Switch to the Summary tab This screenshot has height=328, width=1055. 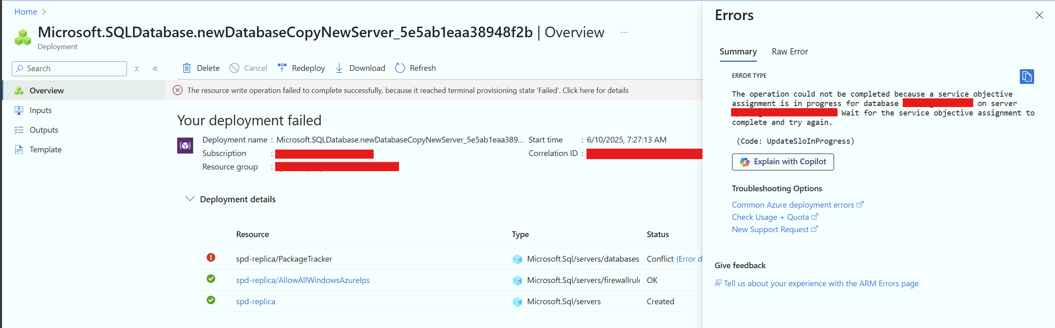[x=738, y=52]
